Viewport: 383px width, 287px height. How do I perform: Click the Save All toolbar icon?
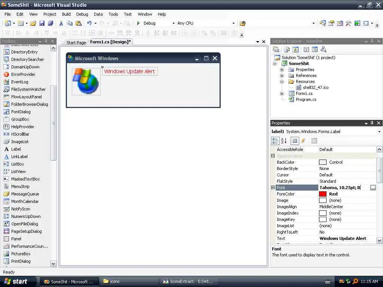pos(50,23)
